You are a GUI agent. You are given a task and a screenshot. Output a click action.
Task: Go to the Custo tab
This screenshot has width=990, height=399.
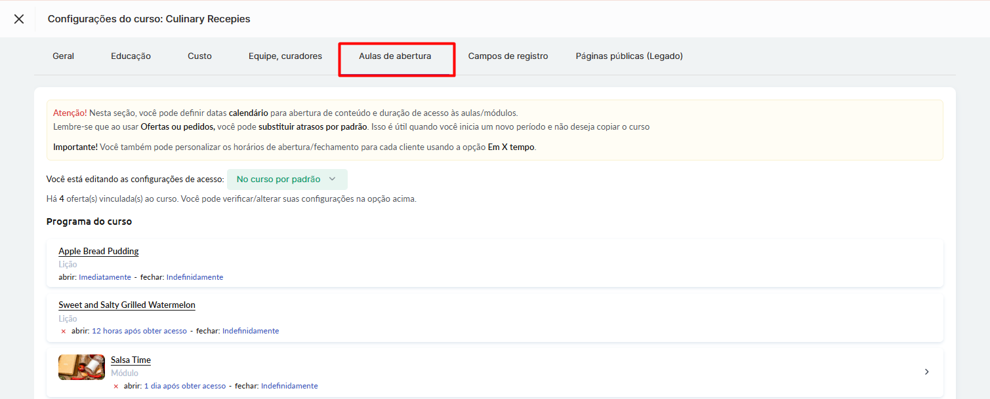199,56
